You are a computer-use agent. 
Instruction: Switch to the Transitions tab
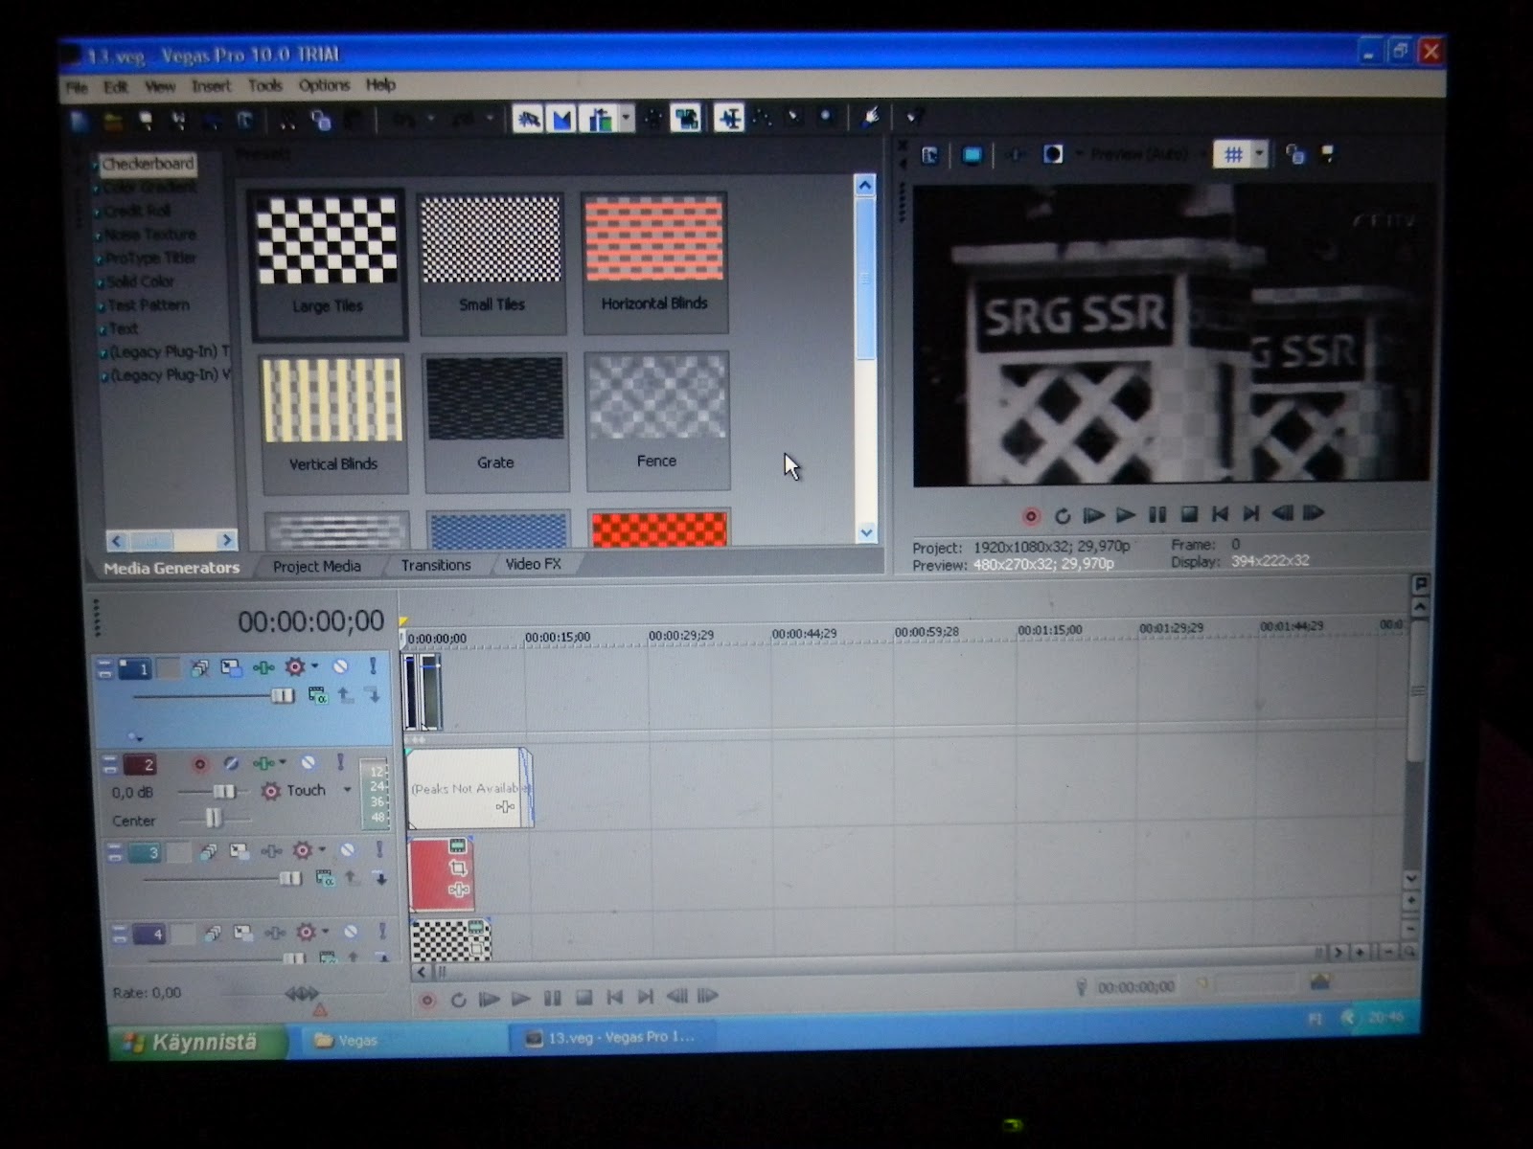436,565
